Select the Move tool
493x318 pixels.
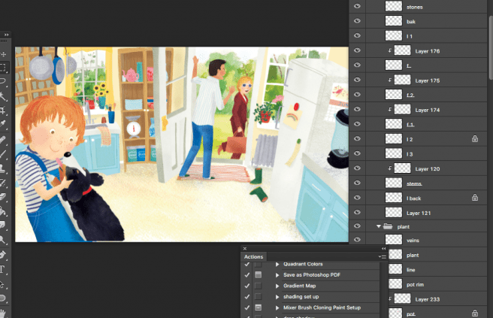click(x=4, y=54)
